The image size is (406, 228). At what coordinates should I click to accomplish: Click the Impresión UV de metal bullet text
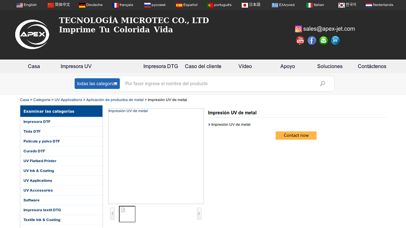pos(231,125)
